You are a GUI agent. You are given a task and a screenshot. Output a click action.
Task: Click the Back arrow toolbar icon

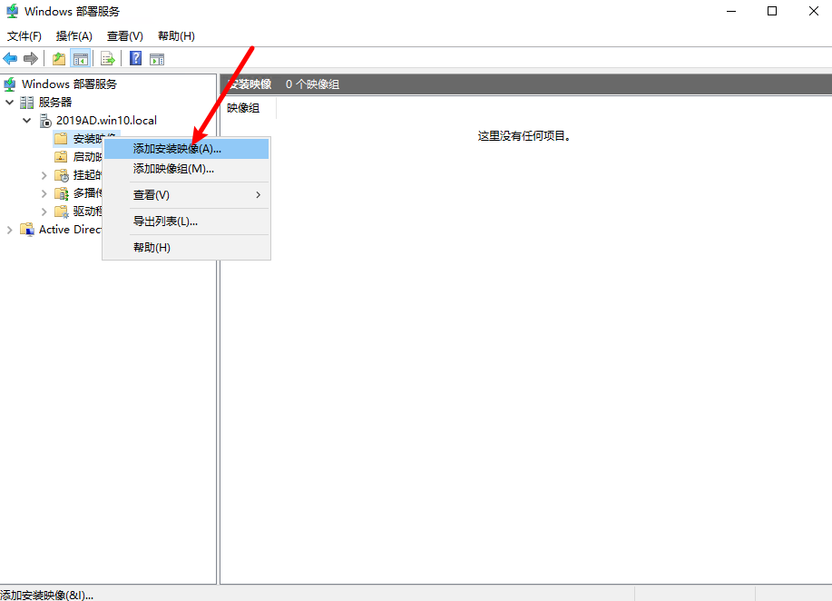click(x=11, y=59)
